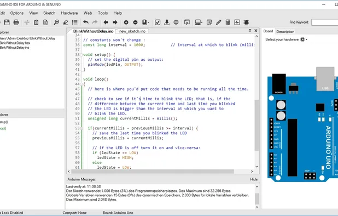Image resolution: width=338 pixels, height=216 pixels.
Task: Save the sketch with the floppy disk icon
Action: (7, 22)
